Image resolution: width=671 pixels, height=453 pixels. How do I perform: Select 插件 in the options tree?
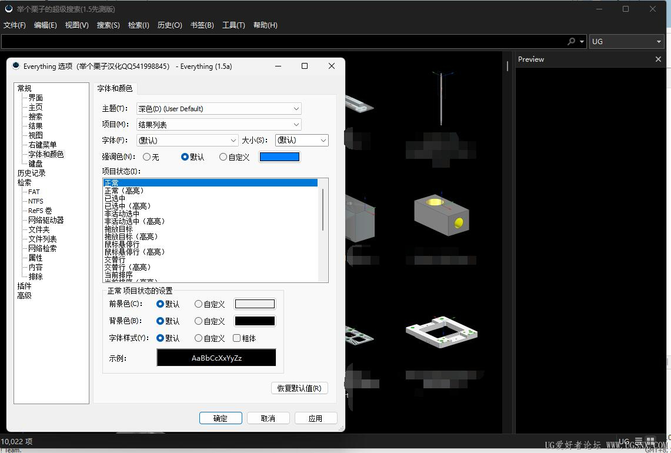[x=24, y=286]
